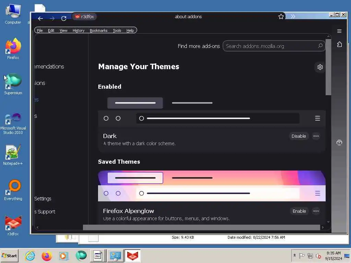Click the Dark theme preview image

coord(212,111)
